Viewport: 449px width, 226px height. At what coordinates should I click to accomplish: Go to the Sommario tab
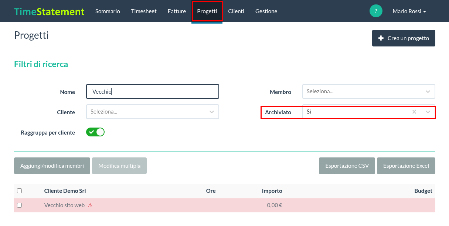click(x=108, y=11)
